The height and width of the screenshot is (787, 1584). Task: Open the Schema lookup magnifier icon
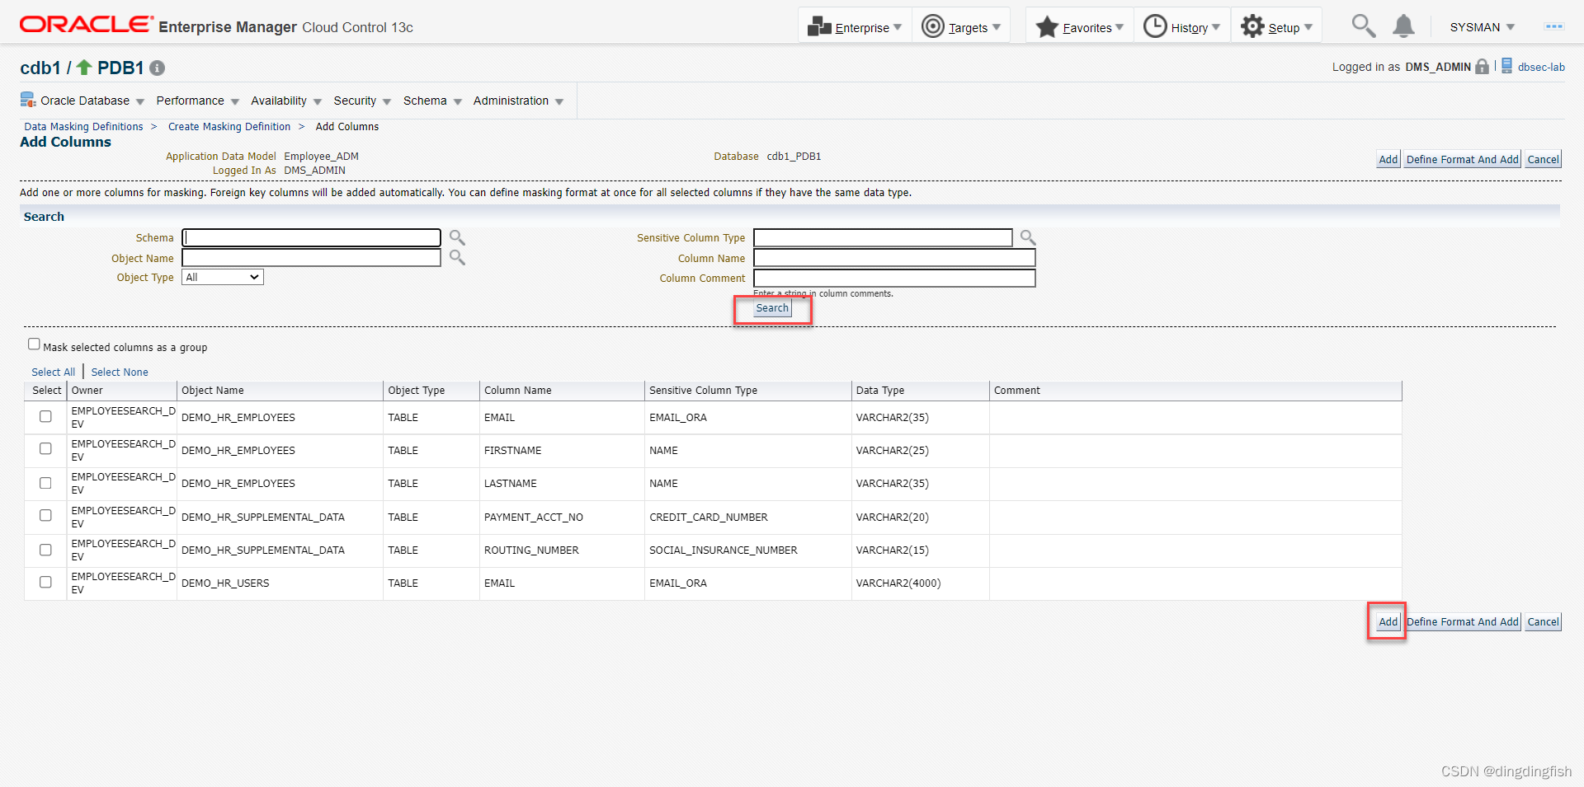[457, 237]
